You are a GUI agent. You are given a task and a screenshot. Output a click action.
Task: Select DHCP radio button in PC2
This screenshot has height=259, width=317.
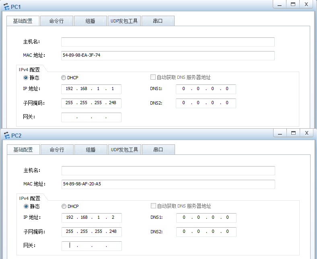pos(64,206)
